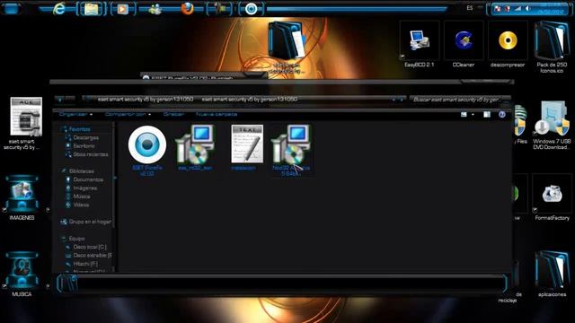Open the IMAGENES desktop icon
Screen dimensions: 575x323
[22, 197]
